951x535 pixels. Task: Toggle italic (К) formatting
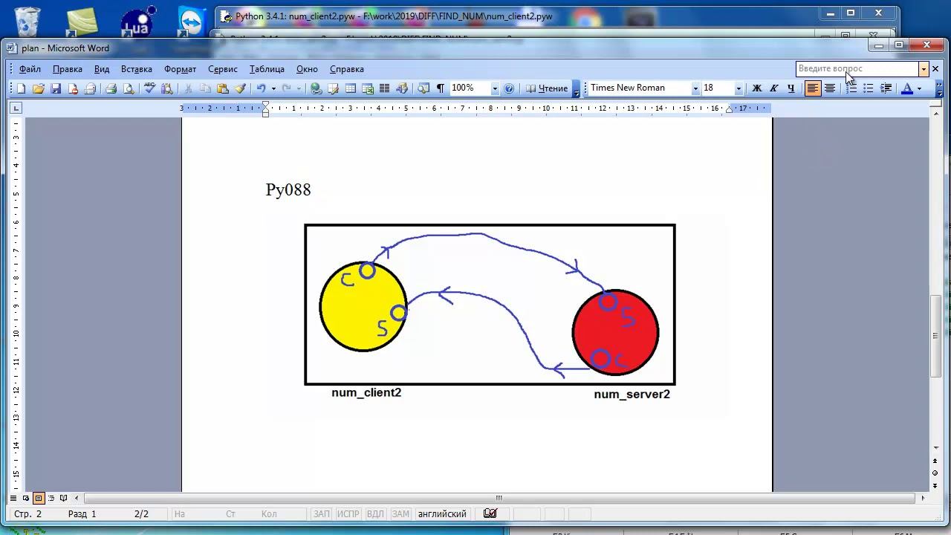click(x=773, y=88)
